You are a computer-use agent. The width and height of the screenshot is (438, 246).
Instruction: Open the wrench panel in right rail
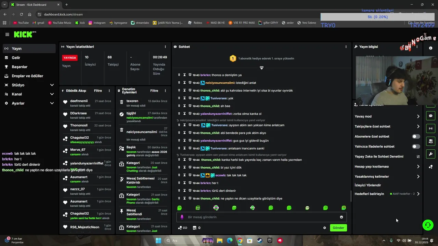pos(430,154)
